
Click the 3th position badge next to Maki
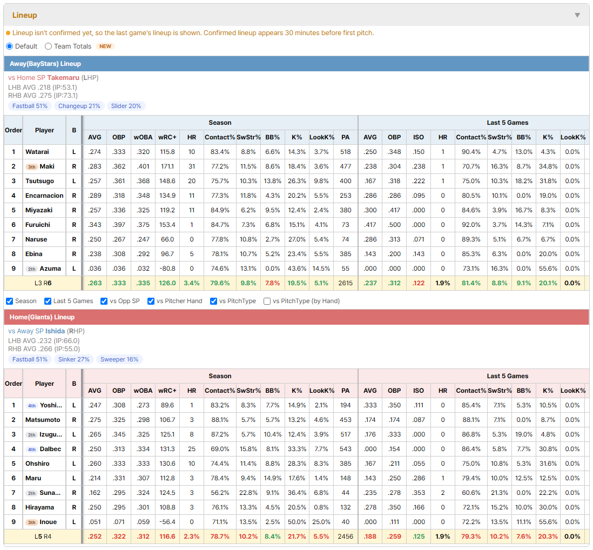click(32, 167)
